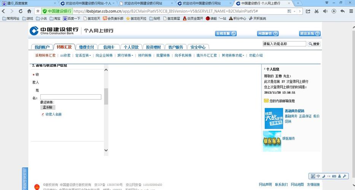Open the 网站声明 footer link
Viewport: 355px width, 190px height.
[265, 185]
